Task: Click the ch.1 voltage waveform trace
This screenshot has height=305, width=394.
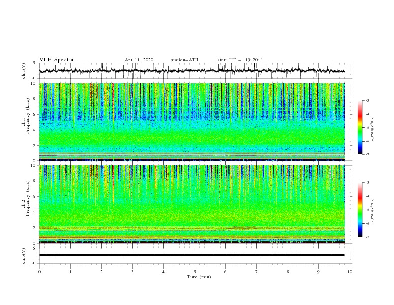Action: tap(192, 71)
